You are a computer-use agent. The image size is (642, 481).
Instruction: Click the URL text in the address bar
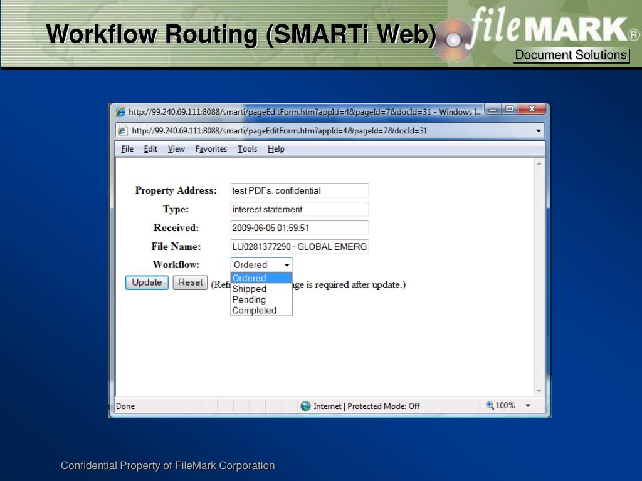click(279, 131)
